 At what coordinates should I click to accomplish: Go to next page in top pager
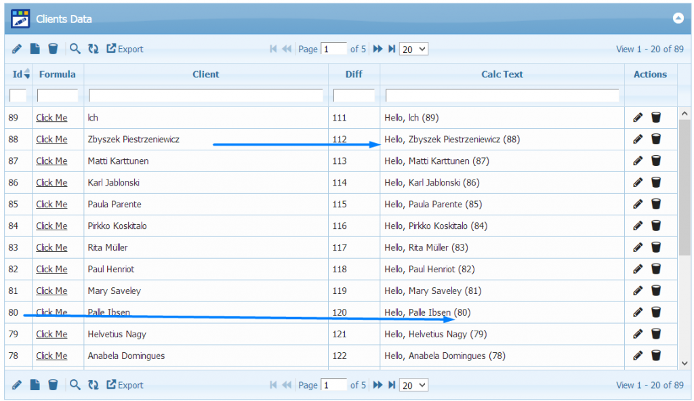coord(378,49)
